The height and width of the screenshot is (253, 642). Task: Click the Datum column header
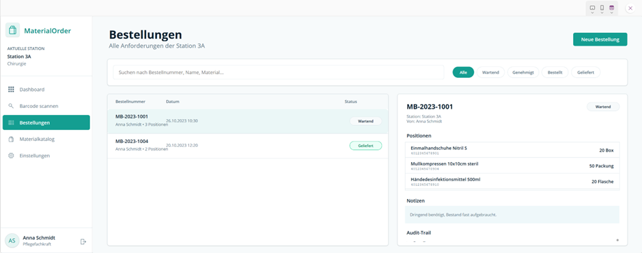click(x=172, y=101)
